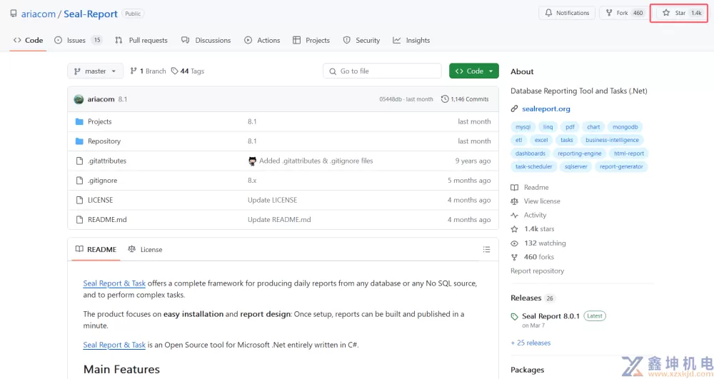
Task: Open the Security tab
Action: pyautogui.click(x=361, y=41)
